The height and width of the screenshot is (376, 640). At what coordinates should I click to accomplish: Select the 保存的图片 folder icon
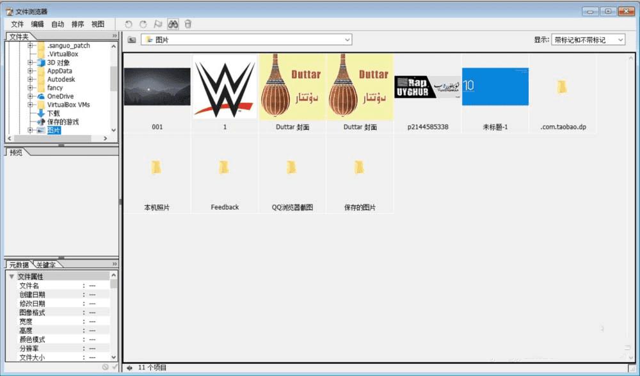[359, 167]
